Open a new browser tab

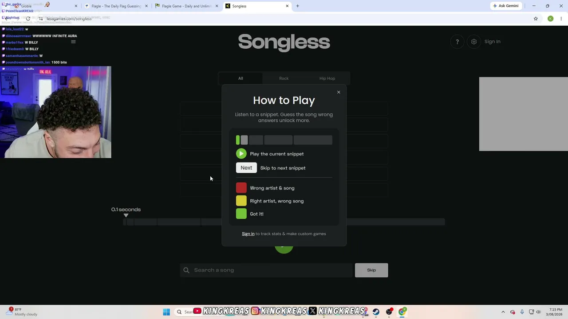[298, 6]
